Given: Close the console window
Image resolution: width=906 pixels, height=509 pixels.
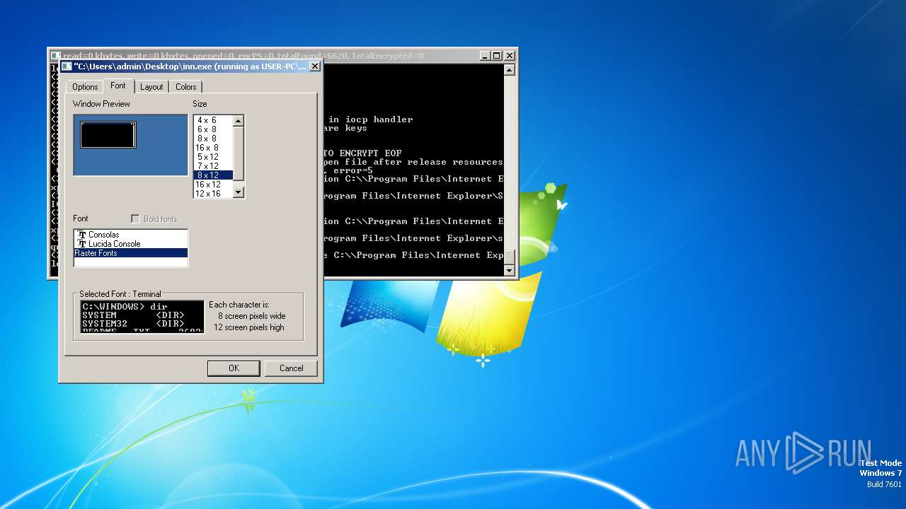Looking at the screenshot, I should [510, 56].
